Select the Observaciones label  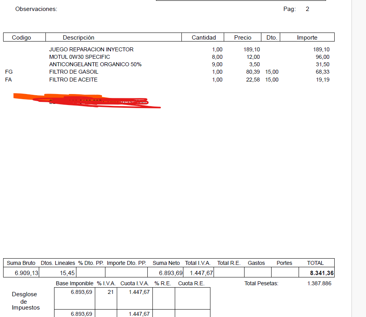pos(36,9)
